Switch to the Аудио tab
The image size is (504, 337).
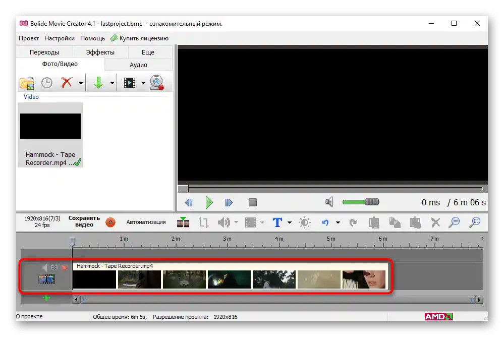(x=138, y=65)
